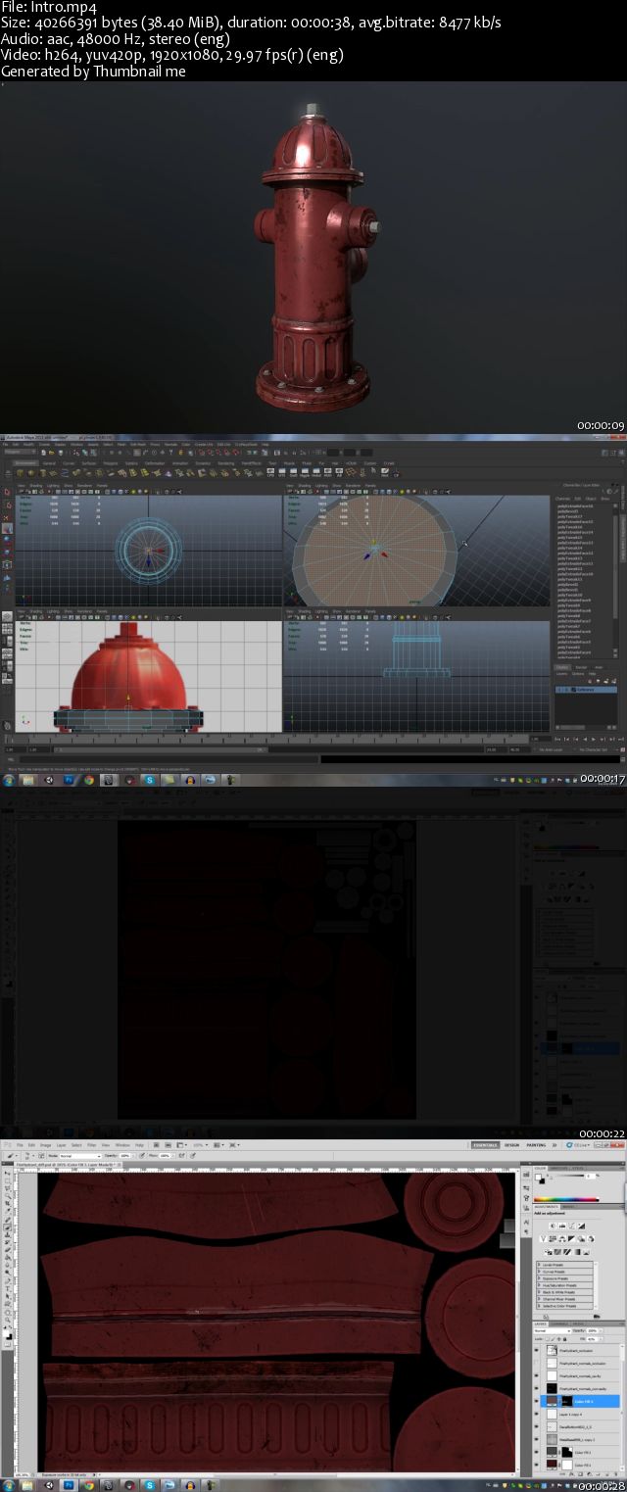
Task: Select the Move tool in Photoshop toolbox
Action: tap(8, 1173)
